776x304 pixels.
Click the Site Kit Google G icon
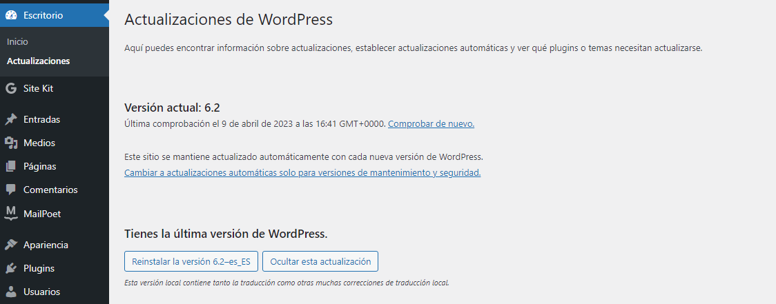(11, 88)
